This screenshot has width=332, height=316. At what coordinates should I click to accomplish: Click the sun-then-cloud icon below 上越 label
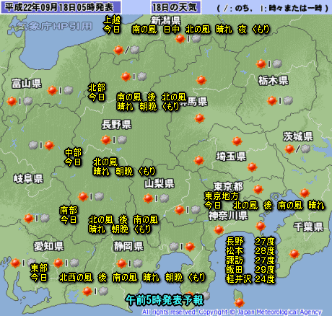(x=126, y=50)
